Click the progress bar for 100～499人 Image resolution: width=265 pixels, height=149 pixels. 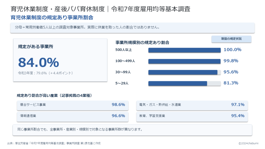pos(185,61)
